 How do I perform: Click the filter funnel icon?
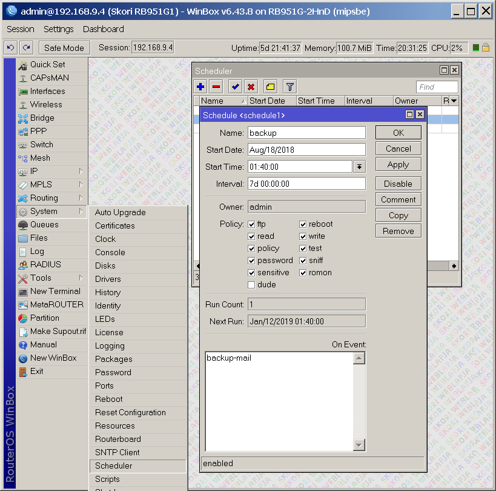click(289, 87)
